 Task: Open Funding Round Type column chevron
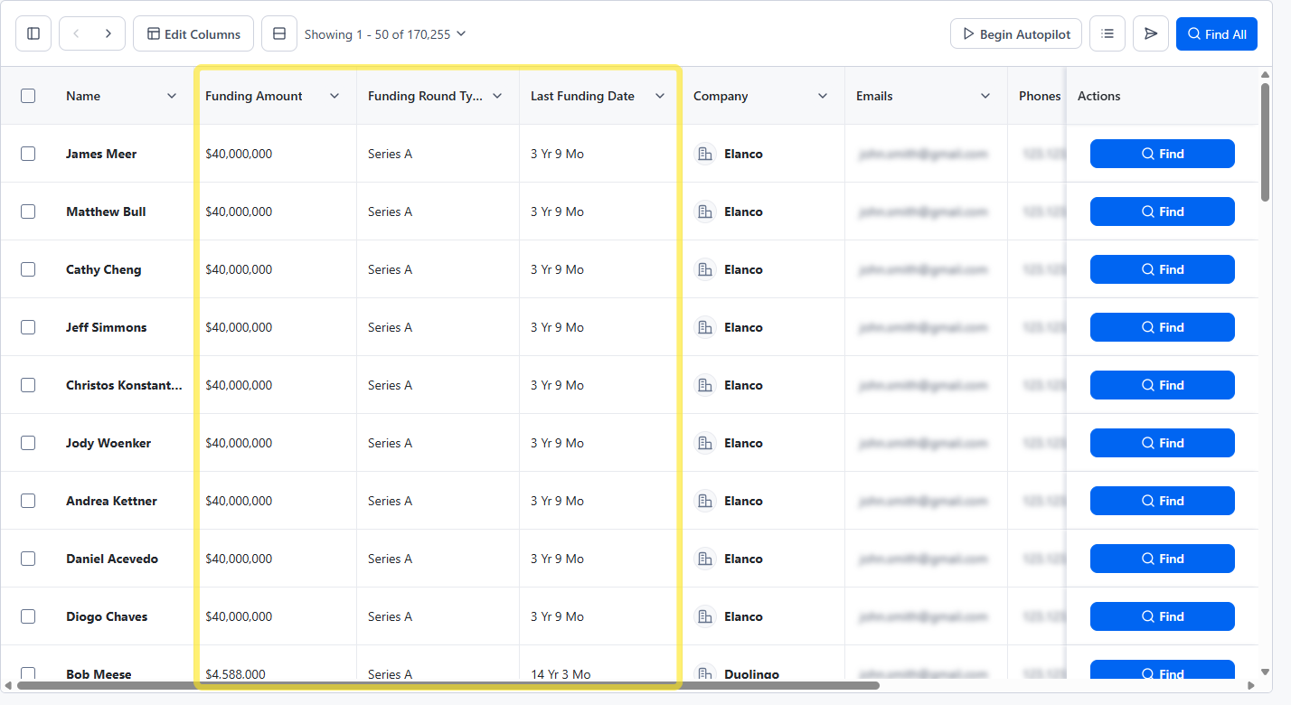pyautogui.click(x=497, y=96)
